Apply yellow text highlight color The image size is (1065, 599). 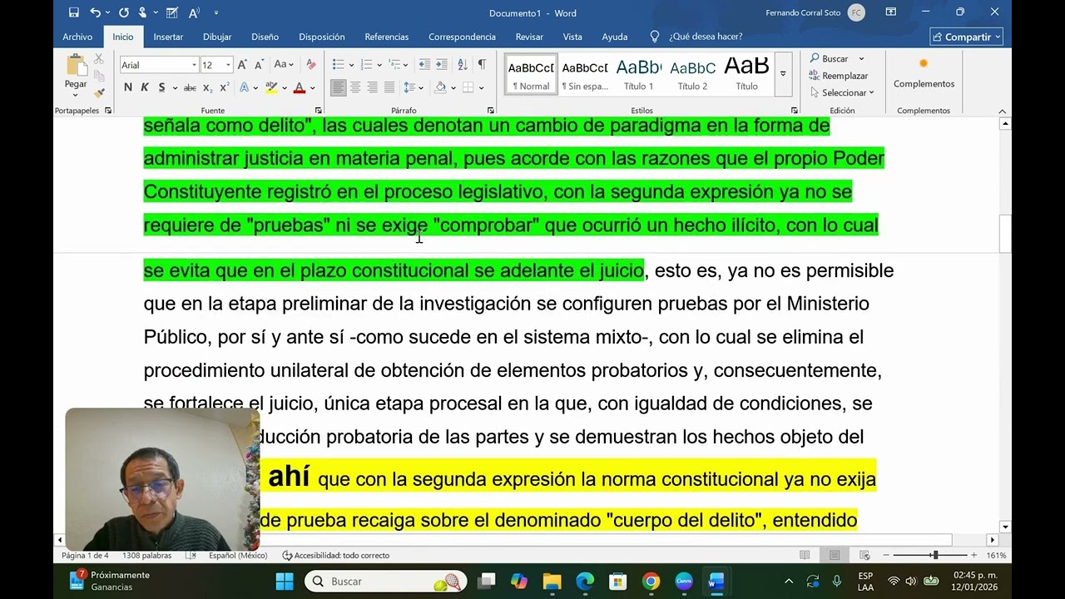271,87
